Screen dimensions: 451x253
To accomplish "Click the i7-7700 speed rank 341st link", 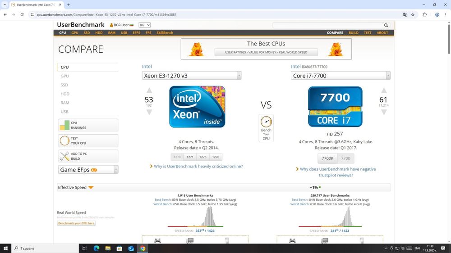I will (340, 230).
